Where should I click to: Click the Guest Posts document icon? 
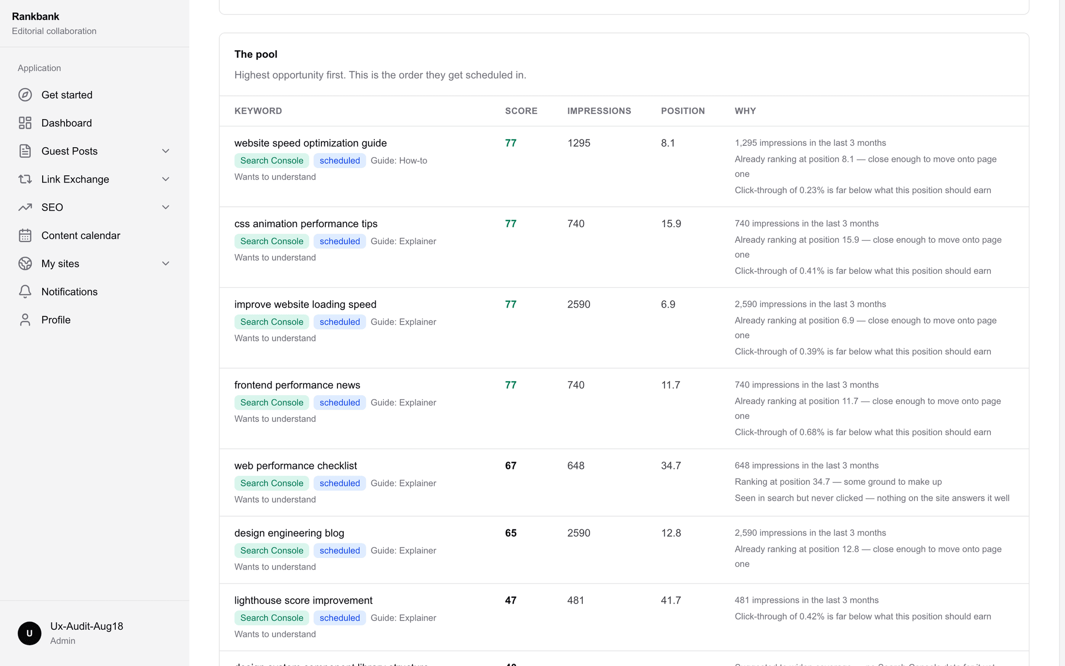pyautogui.click(x=25, y=151)
